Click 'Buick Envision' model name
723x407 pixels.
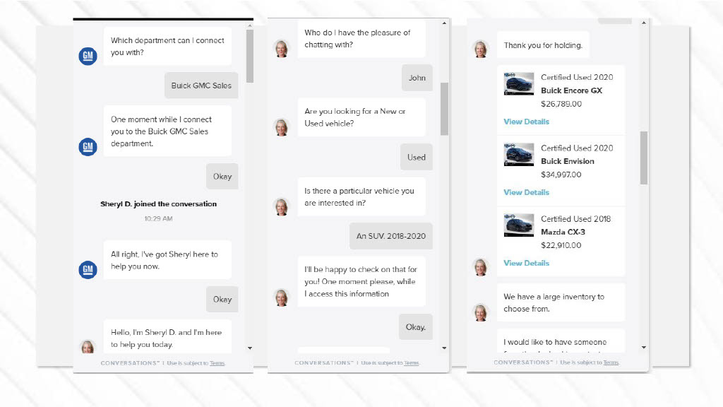(568, 161)
